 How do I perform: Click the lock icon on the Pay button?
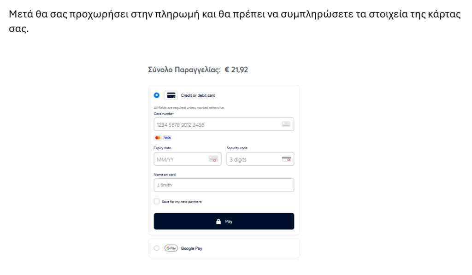point(219,222)
